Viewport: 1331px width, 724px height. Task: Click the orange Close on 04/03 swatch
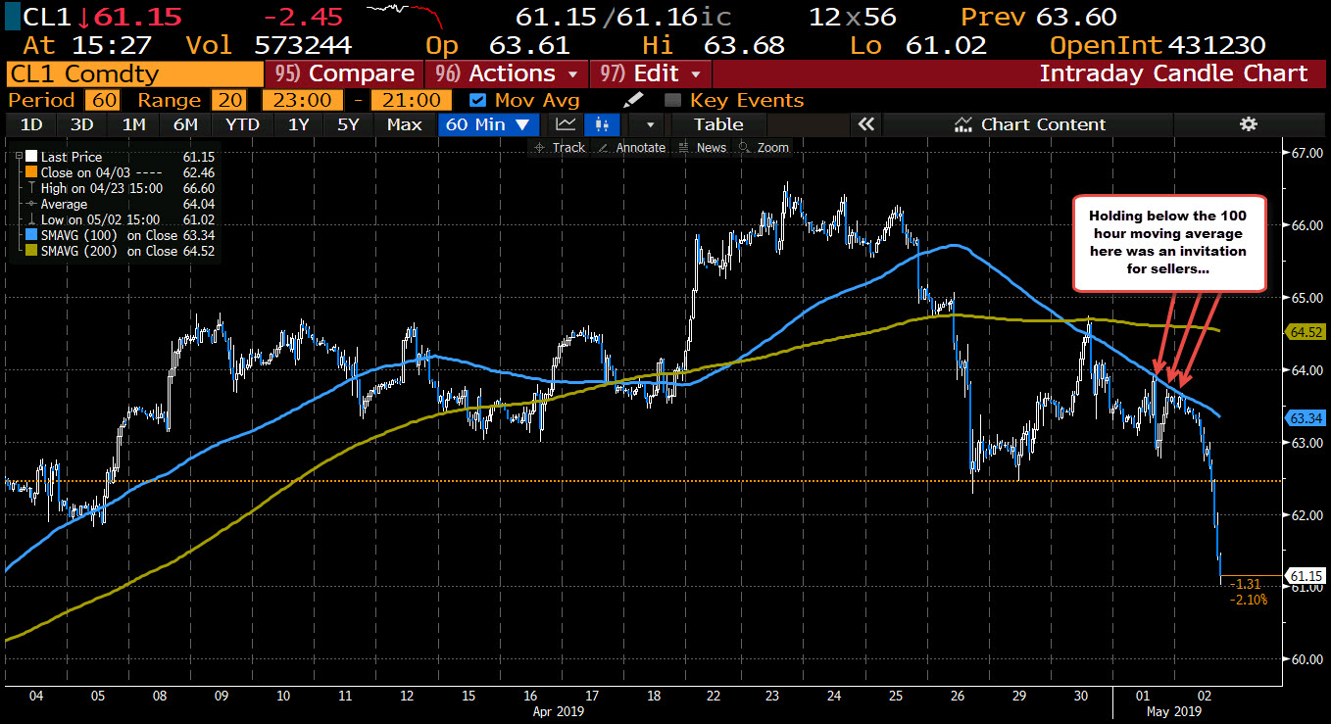point(31,172)
